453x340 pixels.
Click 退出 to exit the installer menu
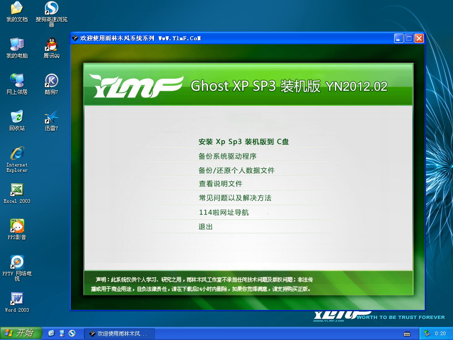pyautogui.click(x=205, y=227)
